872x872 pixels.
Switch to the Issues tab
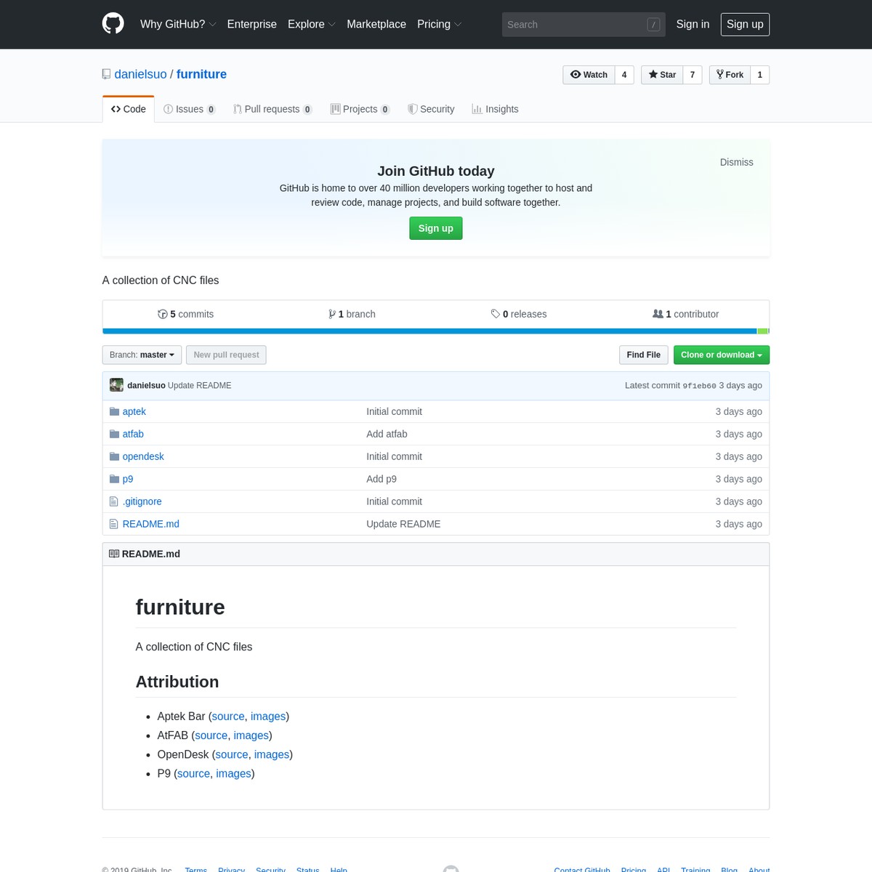tap(190, 109)
